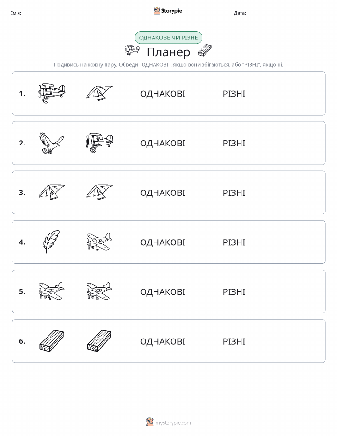Select ОДНАКОВІ for row 5
Image resolution: width=337 pixels, height=436 pixels.
[163, 292]
